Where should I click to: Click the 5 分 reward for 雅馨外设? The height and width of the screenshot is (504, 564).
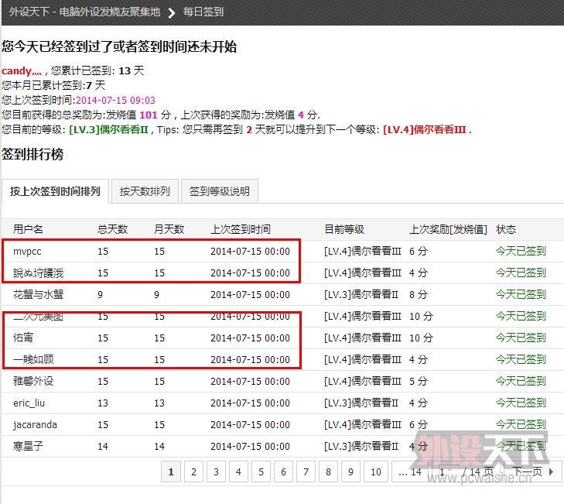point(419,381)
